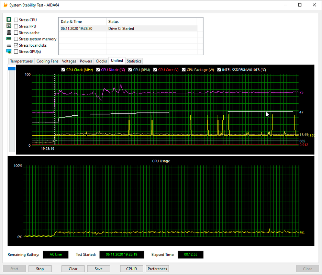The image size is (322, 275).
Task: Hide the CPU Core (V) graph line
Action: click(x=155, y=70)
